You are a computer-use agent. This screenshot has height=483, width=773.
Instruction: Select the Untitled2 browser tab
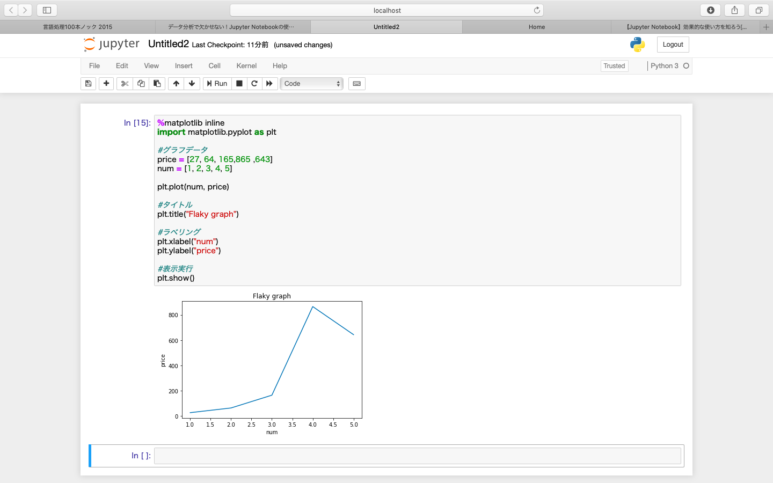[x=386, y=27]
